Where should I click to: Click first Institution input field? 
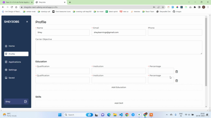pyautogui.click(x=119, y=71)
